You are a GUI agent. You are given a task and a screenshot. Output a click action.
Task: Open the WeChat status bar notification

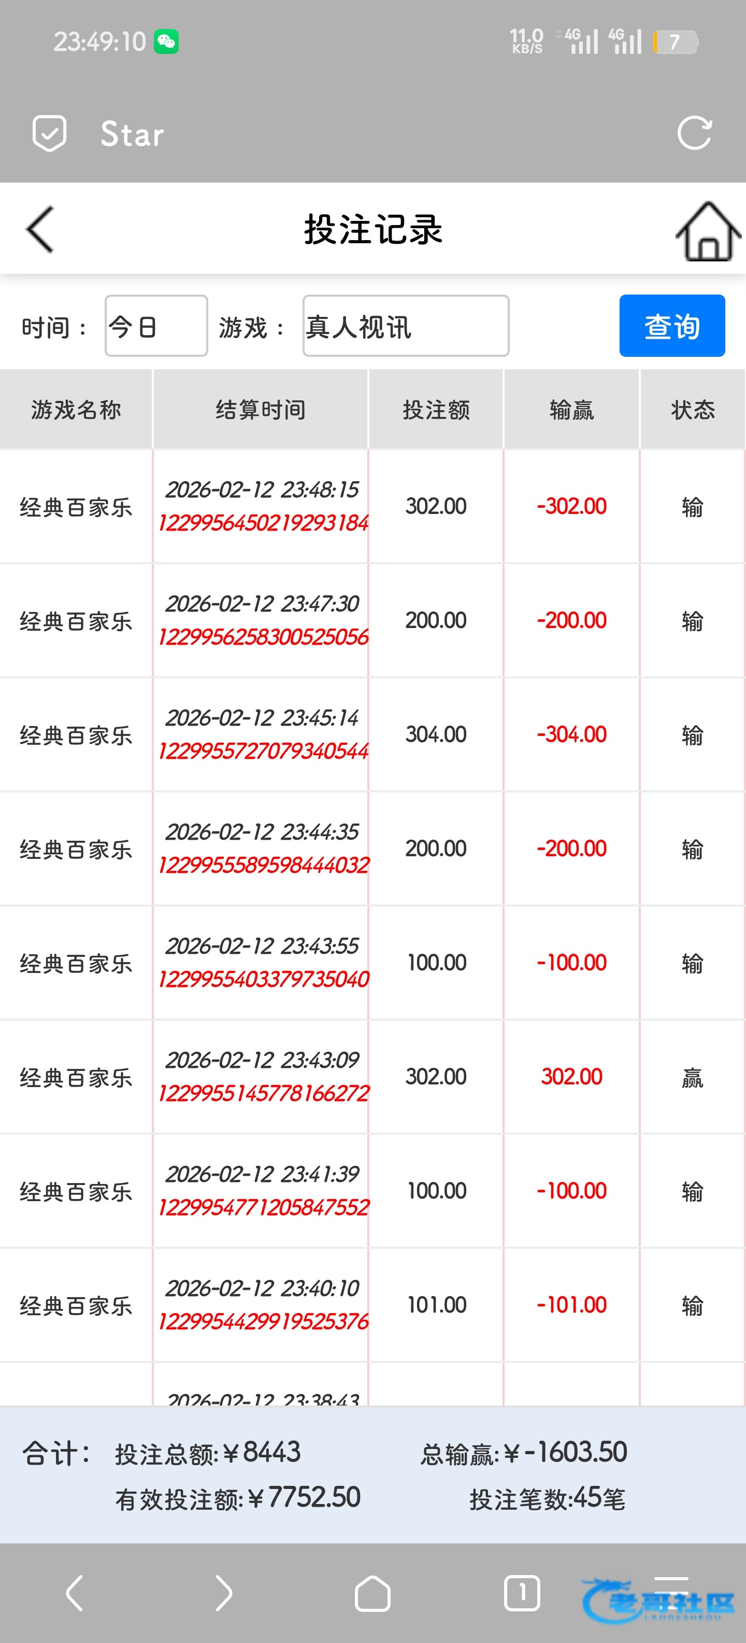166,42
